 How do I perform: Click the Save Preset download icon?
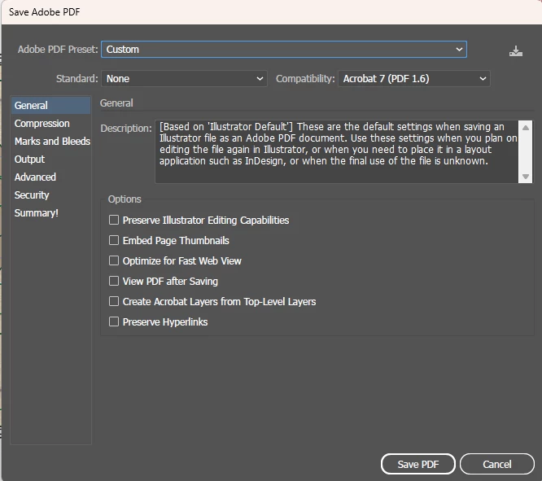click(516, 51)
